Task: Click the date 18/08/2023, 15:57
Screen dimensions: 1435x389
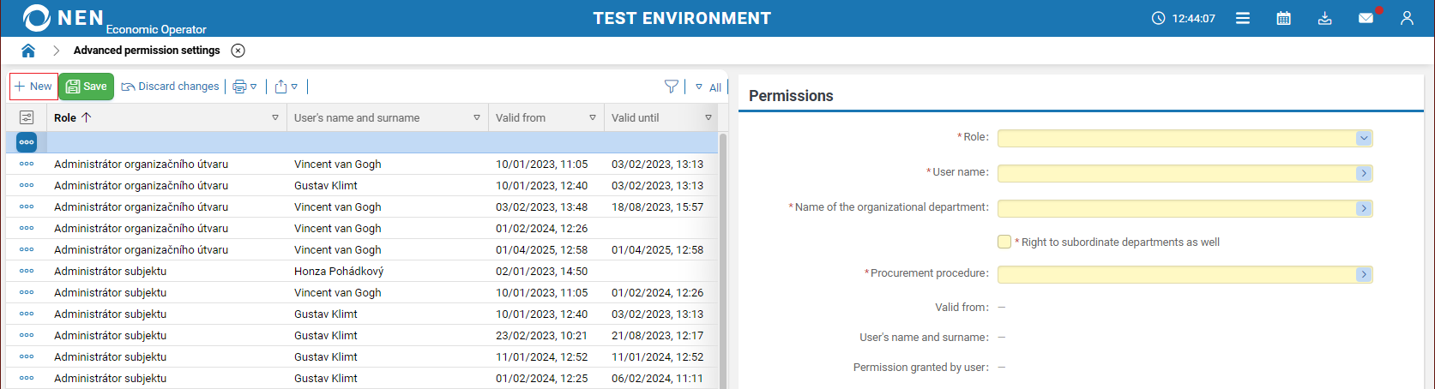Action: tap(657, 206)
